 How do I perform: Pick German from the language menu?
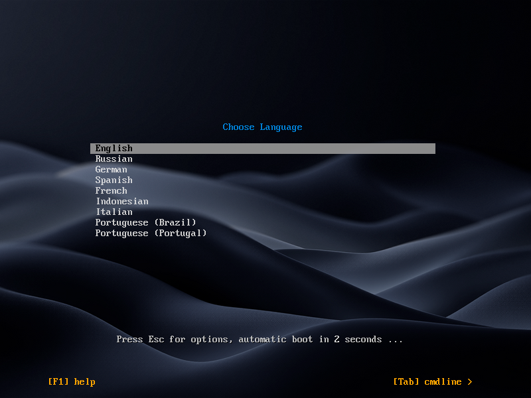pos(111,170)
